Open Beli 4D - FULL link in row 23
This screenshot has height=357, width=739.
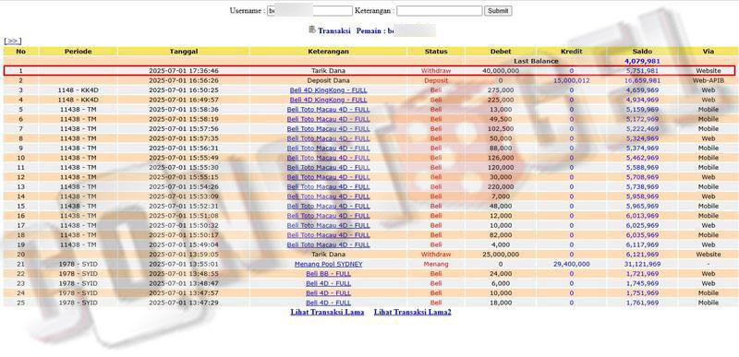coord(329,283)
